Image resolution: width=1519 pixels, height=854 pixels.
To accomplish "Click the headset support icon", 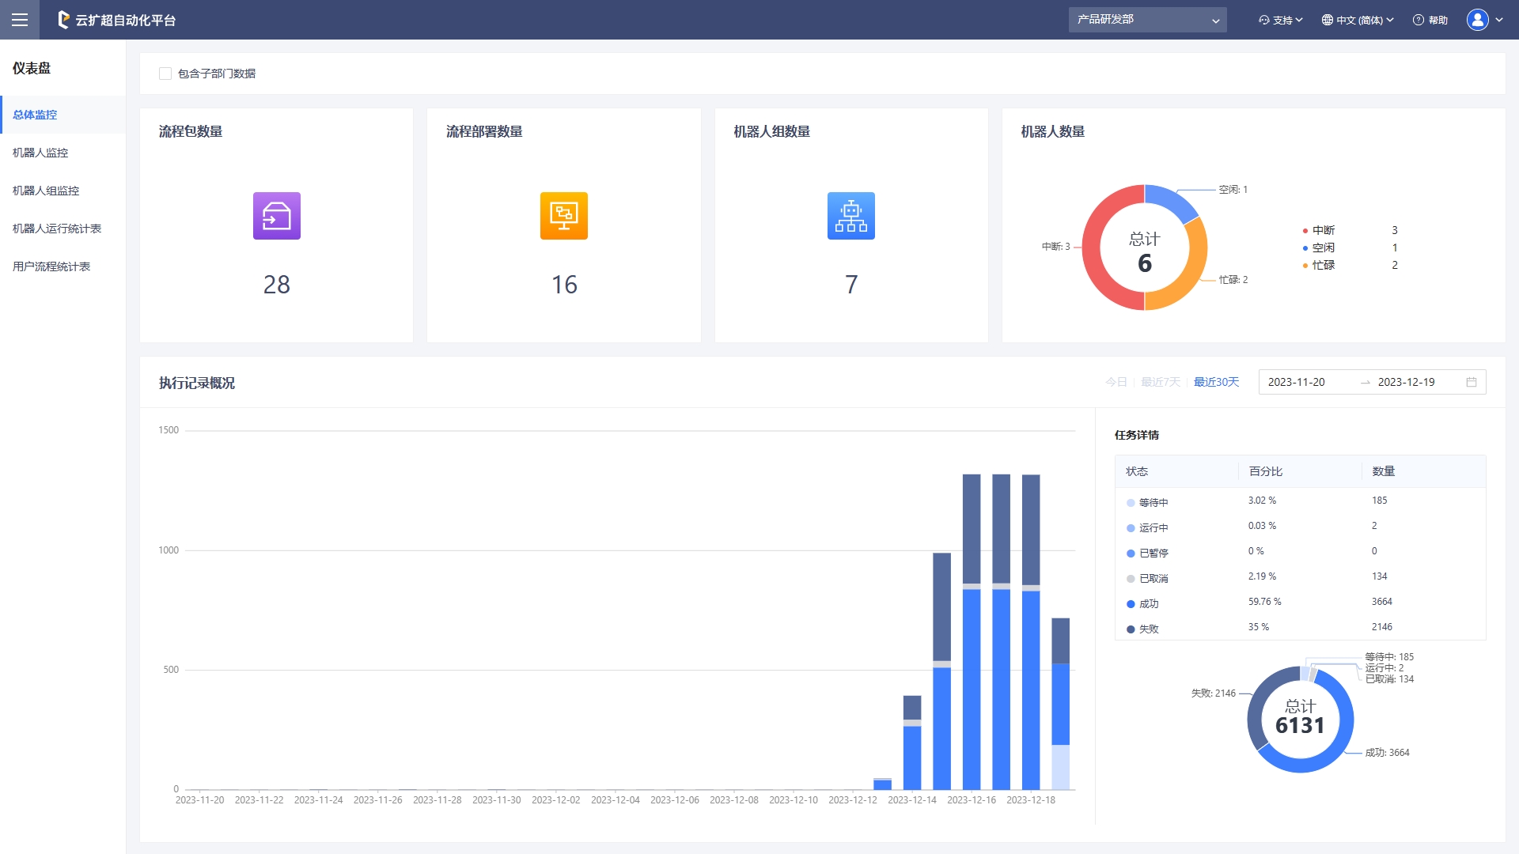I will pyautogui.click(x=1264, y=20).
